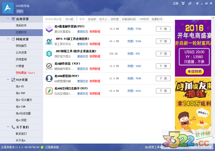Collapse the 网络资源 section
215x151 pixels.
coord(8,39)
